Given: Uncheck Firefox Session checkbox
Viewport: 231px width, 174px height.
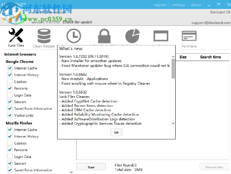Looking at the screenshot, I should [10, 163].
